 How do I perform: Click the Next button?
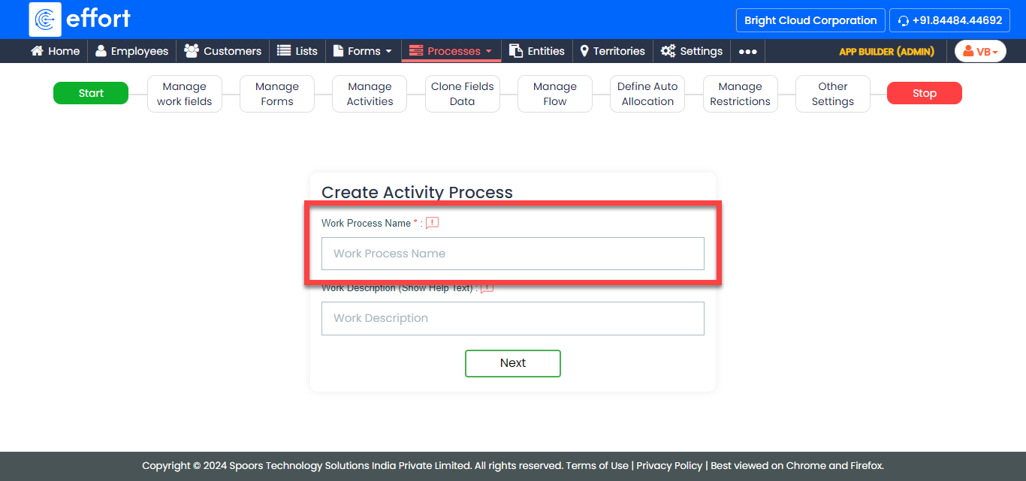513,363
